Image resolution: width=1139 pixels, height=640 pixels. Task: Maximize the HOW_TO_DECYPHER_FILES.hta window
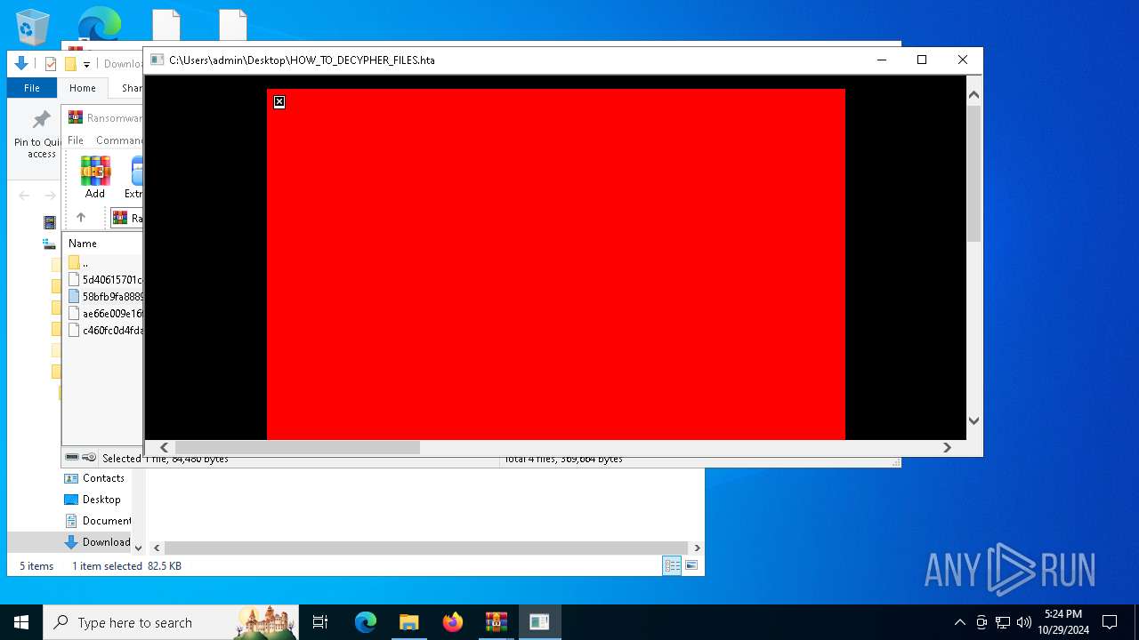coord(922,60)
